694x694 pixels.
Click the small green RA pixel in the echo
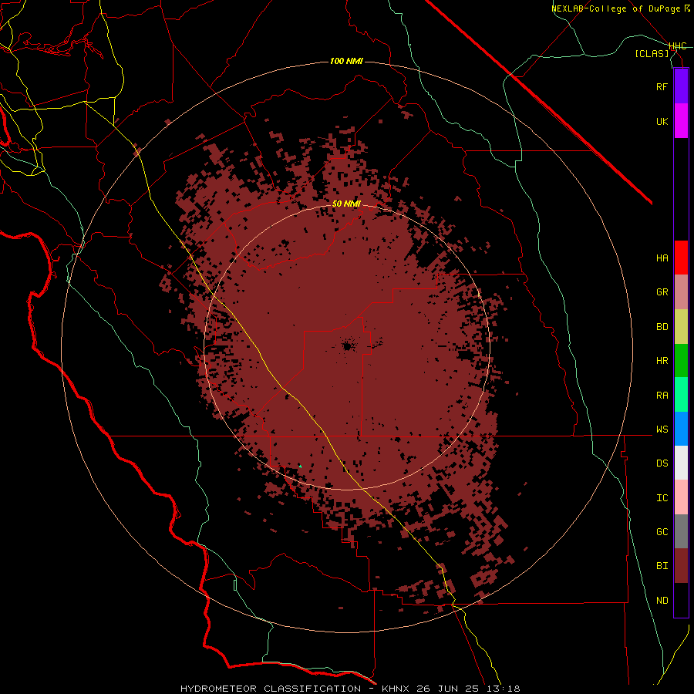click(300, 466)
